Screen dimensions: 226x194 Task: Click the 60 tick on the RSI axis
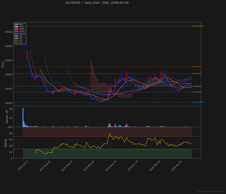point(10,140)
